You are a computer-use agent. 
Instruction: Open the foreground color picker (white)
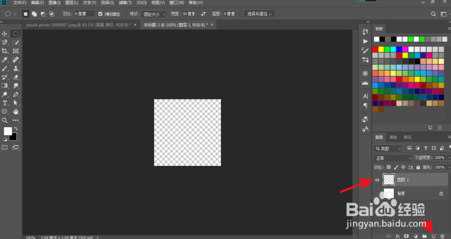click(8, 131)
